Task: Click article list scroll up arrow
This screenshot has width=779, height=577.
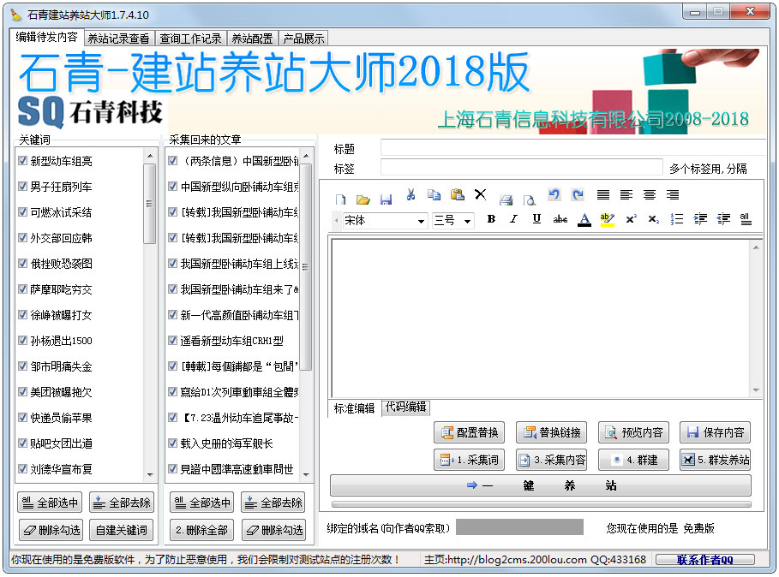Action: (x=306, y=157)
